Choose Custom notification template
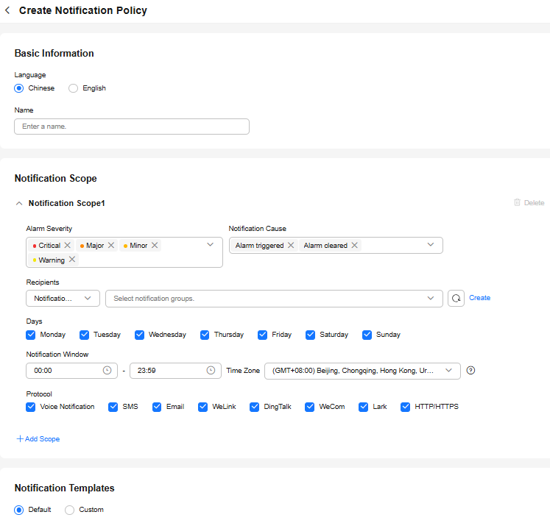The image size is (550, 523). click(x=70, y=510)
